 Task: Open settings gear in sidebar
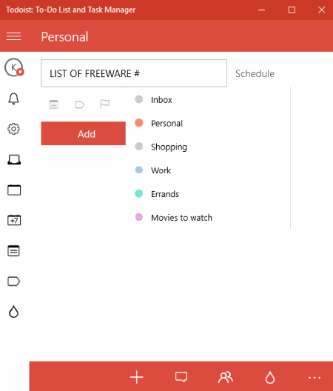tap(14, 129)
